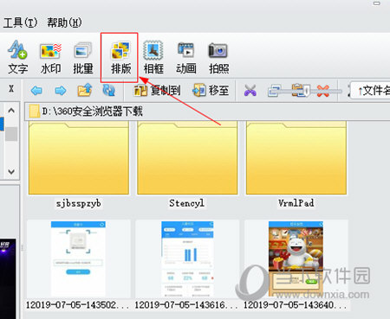390x319 pixels.
Task: Launch the 批量 batch tool
Action: [83, 57]
